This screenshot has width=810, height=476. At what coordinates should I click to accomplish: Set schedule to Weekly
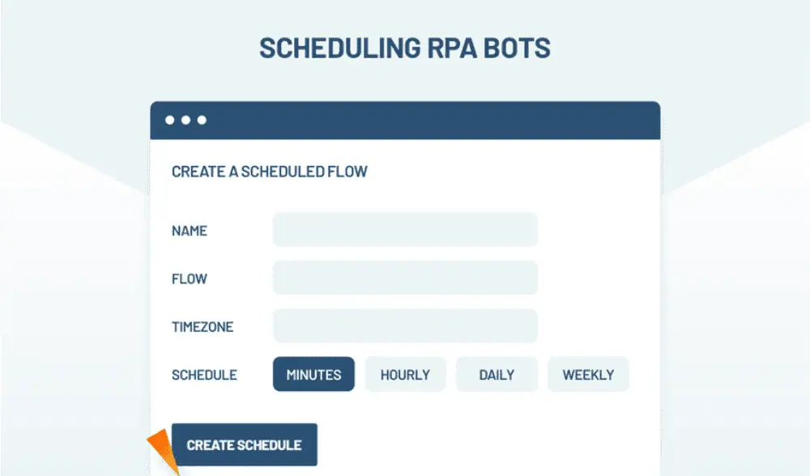(x=588, y=375)
